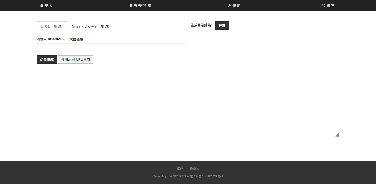Image resolution: width=376 pixels, height=184 pixels.
Task: Open the 联系我 footer link
Action: click(x=195, y=168)
